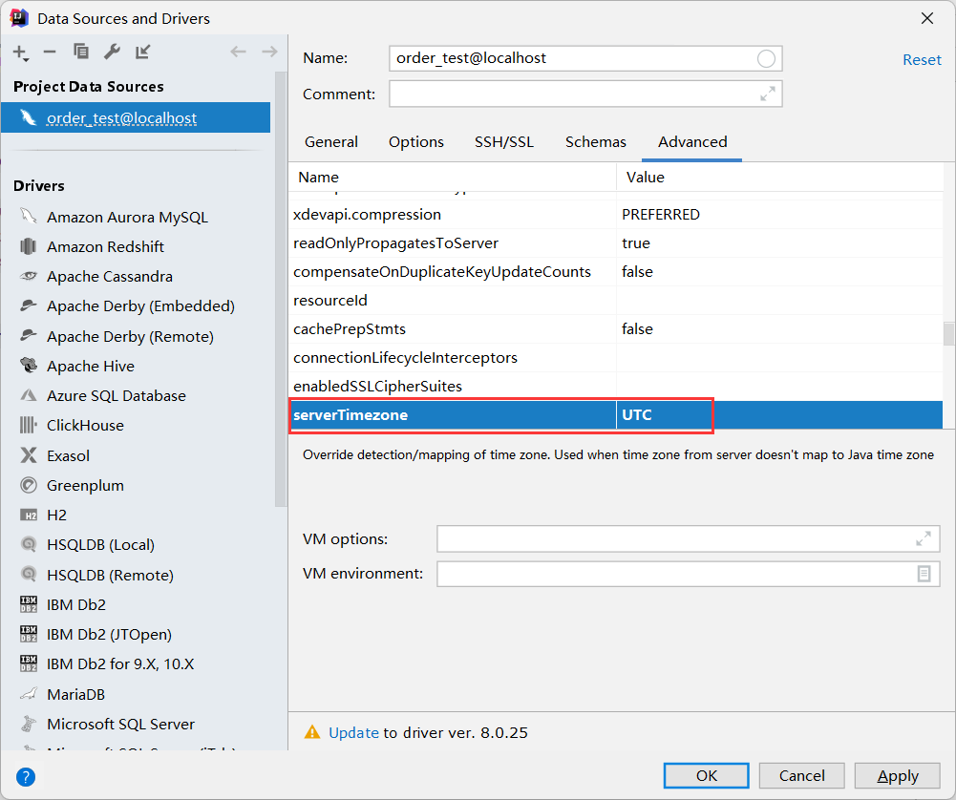956x800 pixels.
Task: Select ClickHouse driver
Action: coord(85,425)
